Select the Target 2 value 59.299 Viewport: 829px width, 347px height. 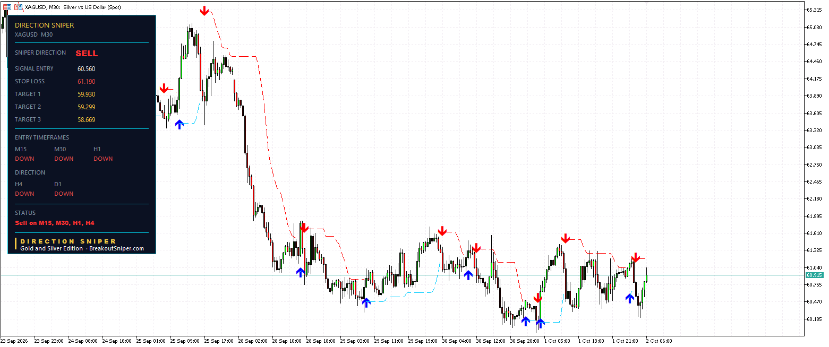tap(86, 107)
